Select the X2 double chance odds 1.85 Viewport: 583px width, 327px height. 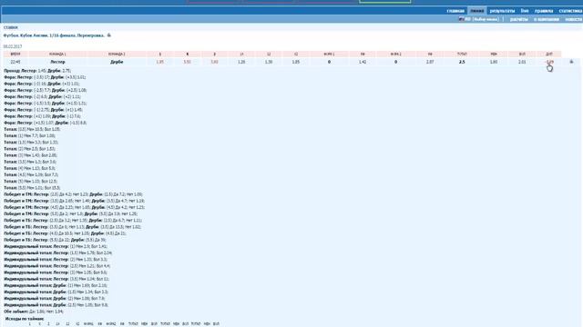coord(295,62)
